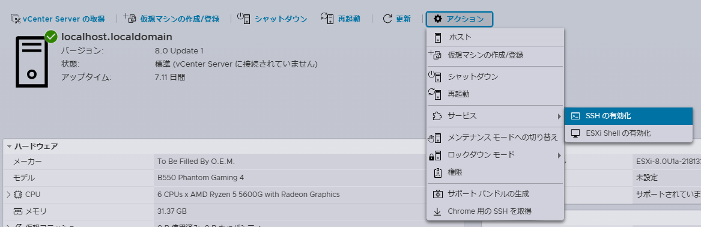
Task: Click 再起動 toolbar label
Action: click(349, 19)
